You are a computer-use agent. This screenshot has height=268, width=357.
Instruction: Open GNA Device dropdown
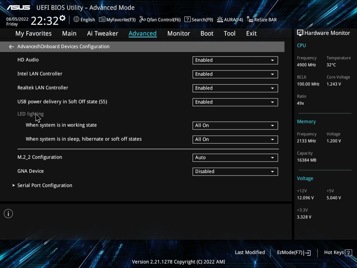click(235, 172)
